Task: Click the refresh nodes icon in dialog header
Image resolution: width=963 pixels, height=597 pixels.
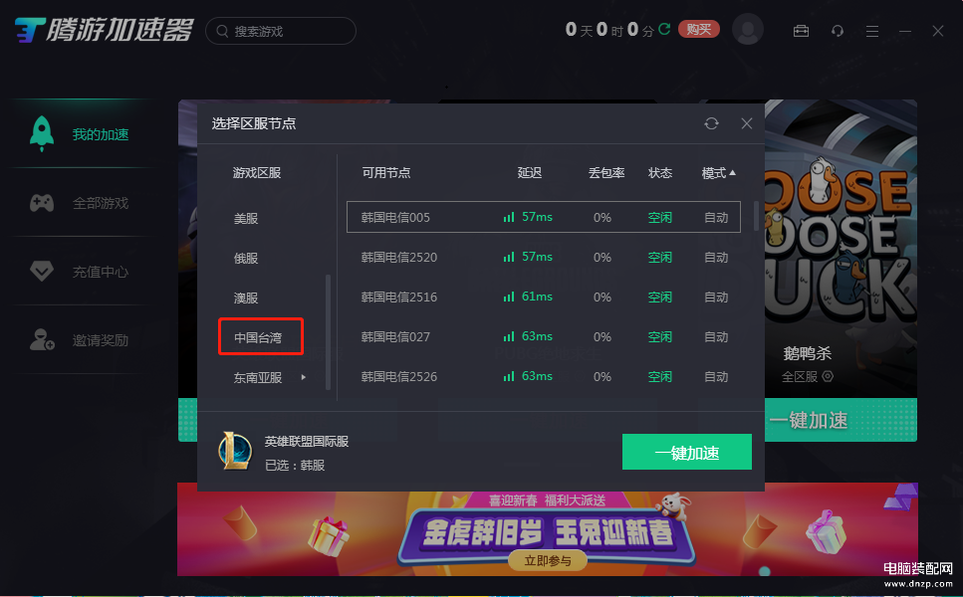Action: [x=711, y=123]
